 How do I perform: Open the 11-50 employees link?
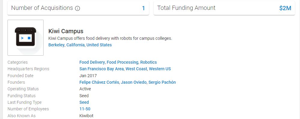(x=85, y=109)
